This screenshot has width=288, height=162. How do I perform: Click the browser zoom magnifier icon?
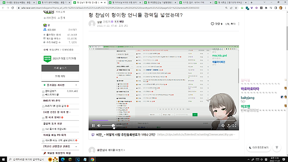(x=226, y=8)
